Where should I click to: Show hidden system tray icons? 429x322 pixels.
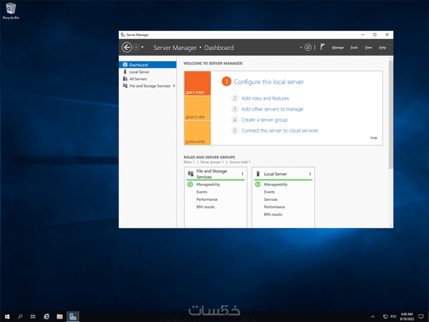coord(373,317)
